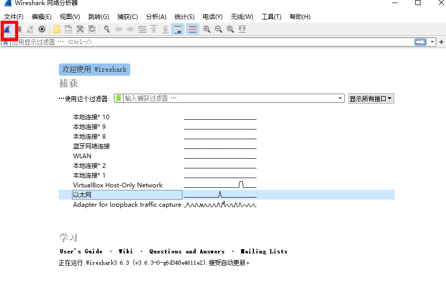Open the 显示所有接口 dropdown

[371, 99]
